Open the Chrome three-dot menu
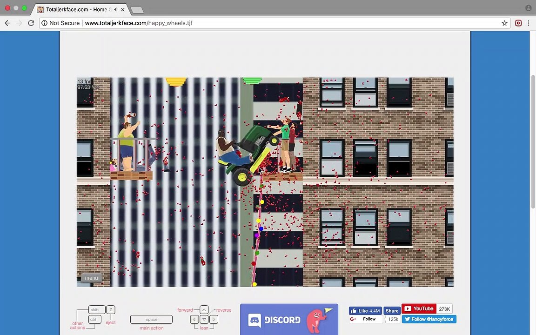The image size is (536, 335). click(529, 23)
